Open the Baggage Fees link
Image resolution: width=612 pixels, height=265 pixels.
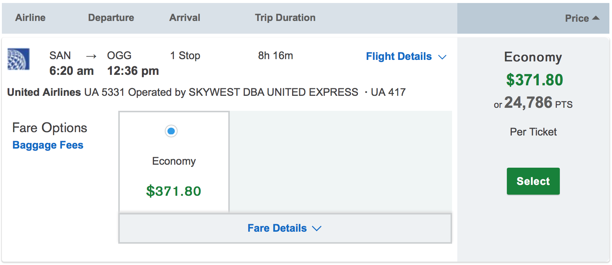48,145
